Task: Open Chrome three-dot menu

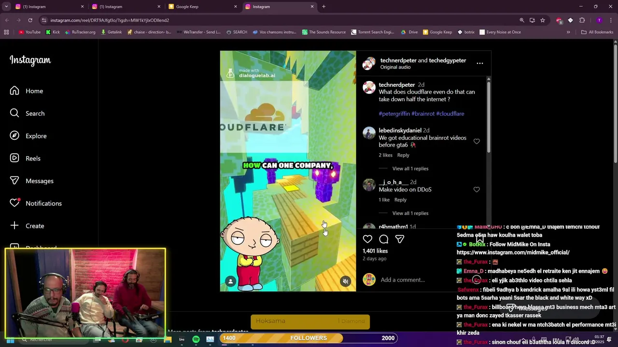Action: 611,20
